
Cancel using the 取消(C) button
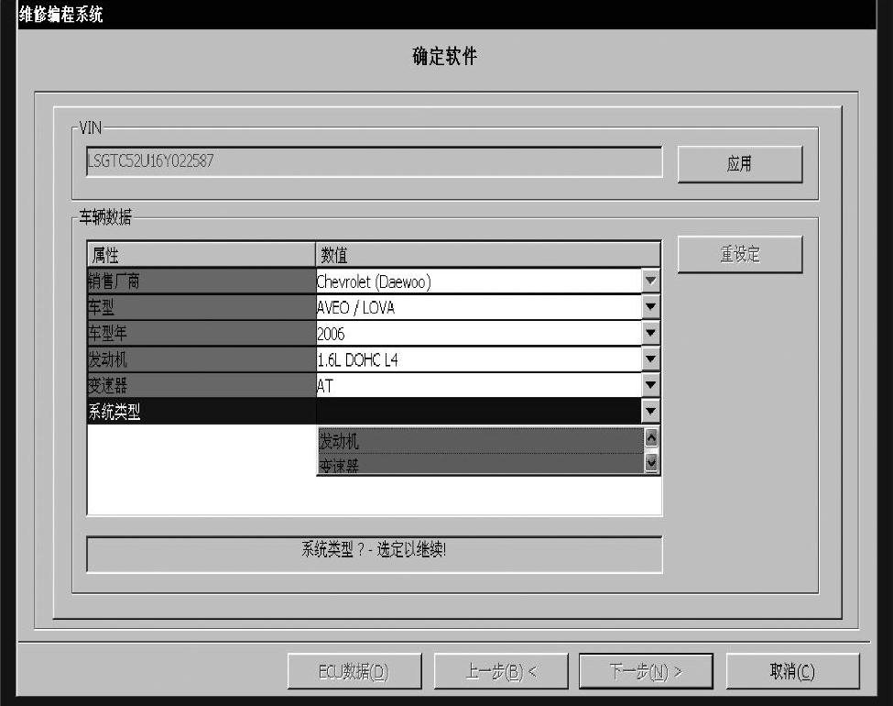point(792,672)
